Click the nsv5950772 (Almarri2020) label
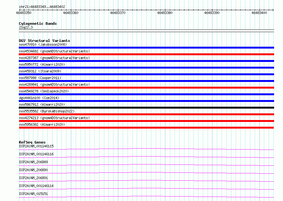This screenshot has height=201, width=283. pos(42,64)
